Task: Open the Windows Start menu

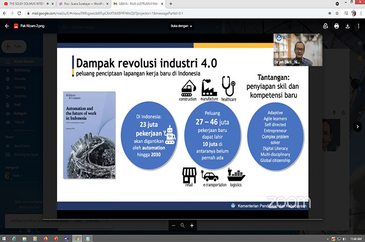Action: (4, 239)
